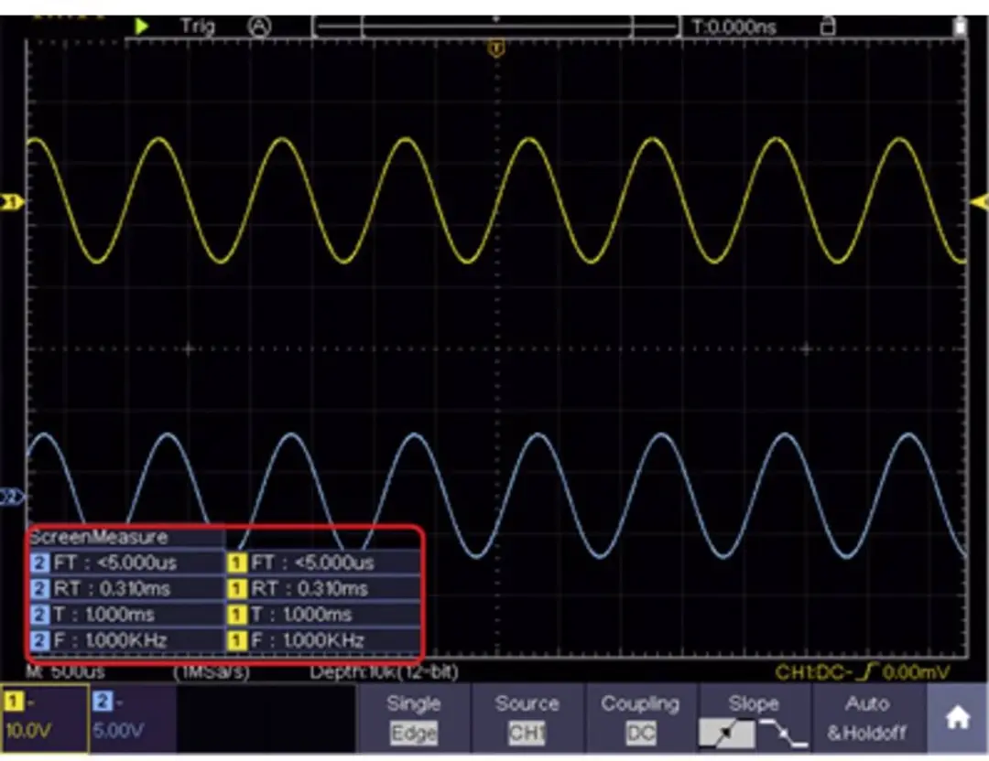
Task: Select channel 2 5.00V scale box
Action: tap(133, 719)
